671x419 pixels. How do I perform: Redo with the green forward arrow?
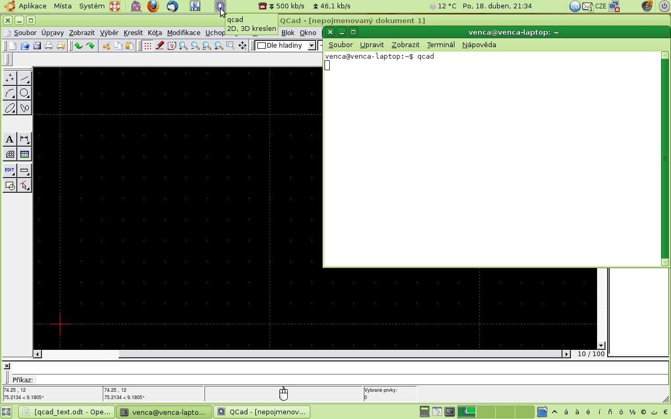90,46
